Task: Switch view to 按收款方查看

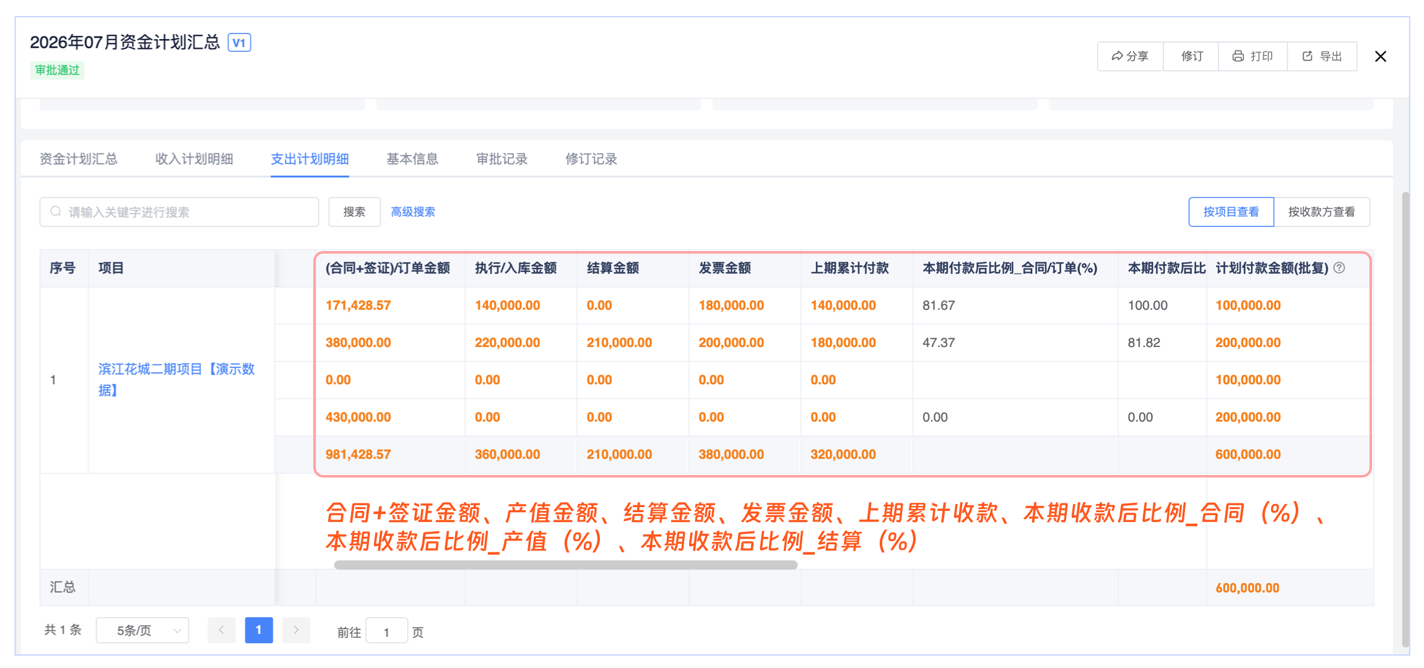Action: pos(1321,212)
